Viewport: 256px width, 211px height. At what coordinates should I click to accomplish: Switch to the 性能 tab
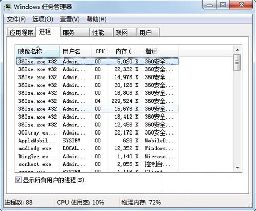click(x=101, y=32)
